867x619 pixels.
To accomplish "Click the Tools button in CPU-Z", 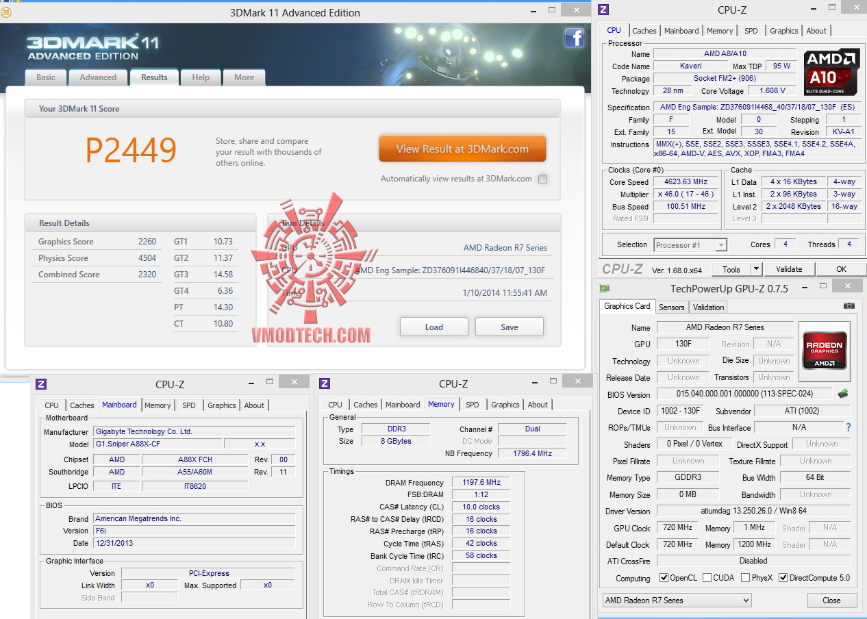I will pos(731,269).
